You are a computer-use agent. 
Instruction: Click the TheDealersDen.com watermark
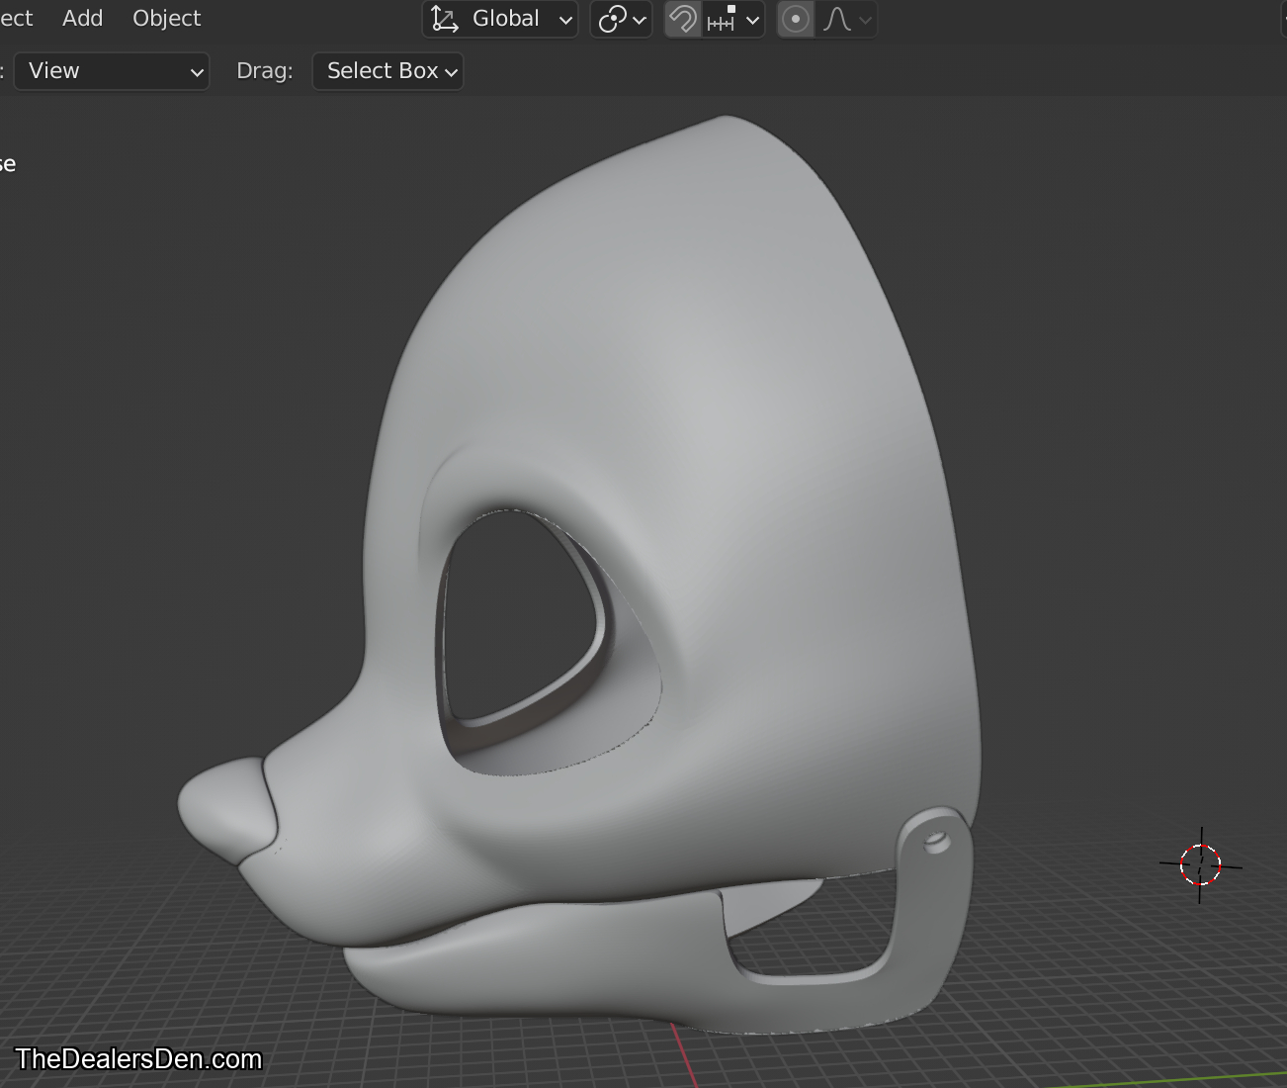[138, 1058]
